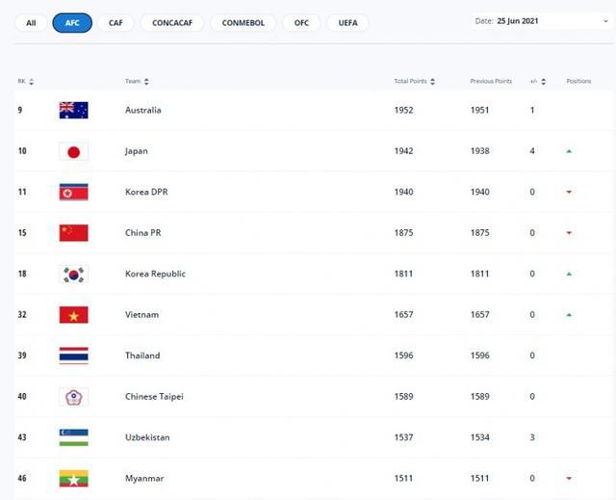Click the Vietnam flag icon
Screen dimensions: 616x500
pyautogui.click(x=73, y=314)
